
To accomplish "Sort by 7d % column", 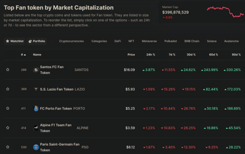I will point(172,55).
